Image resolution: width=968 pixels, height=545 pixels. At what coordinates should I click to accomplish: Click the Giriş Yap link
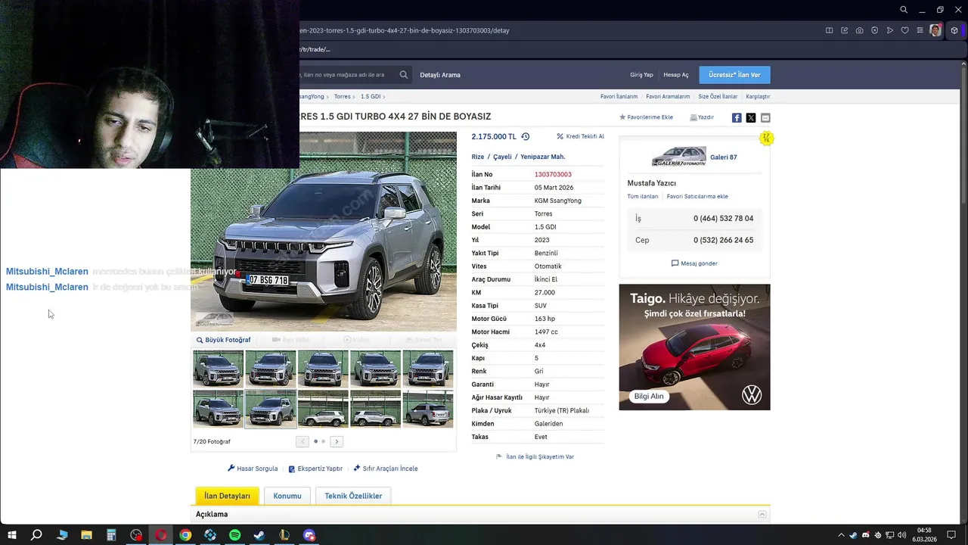[641, 75]
